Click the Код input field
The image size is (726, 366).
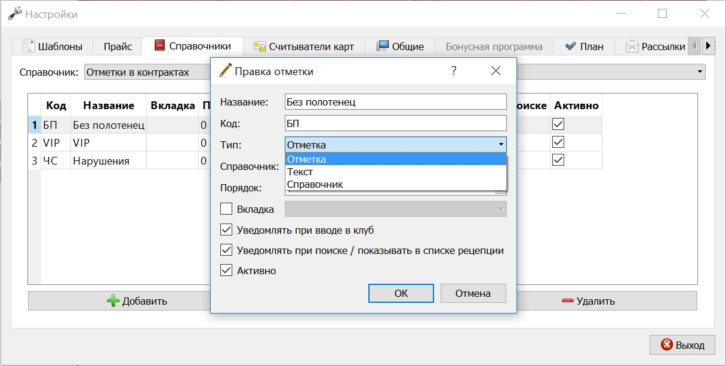point(396,123)
